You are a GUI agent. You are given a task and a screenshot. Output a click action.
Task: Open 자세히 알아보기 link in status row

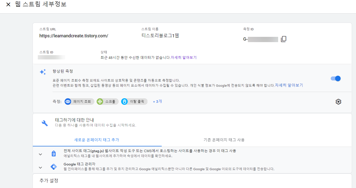point(184,57)
